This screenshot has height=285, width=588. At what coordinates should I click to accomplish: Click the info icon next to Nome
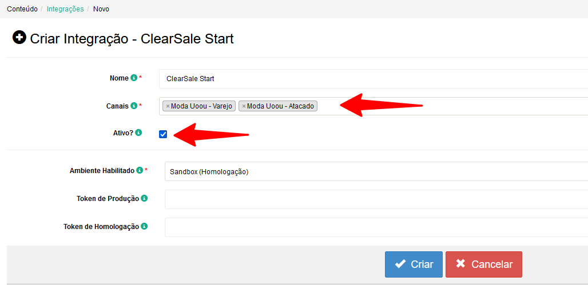pyautogui.click(x=133, y=78)
